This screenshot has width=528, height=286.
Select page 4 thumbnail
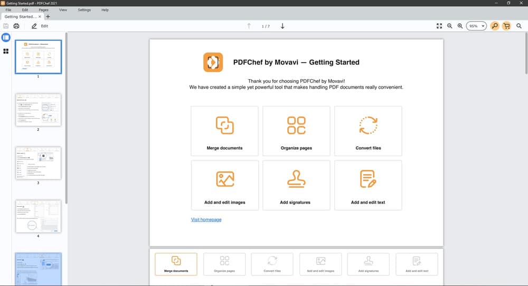pos(38,216)
